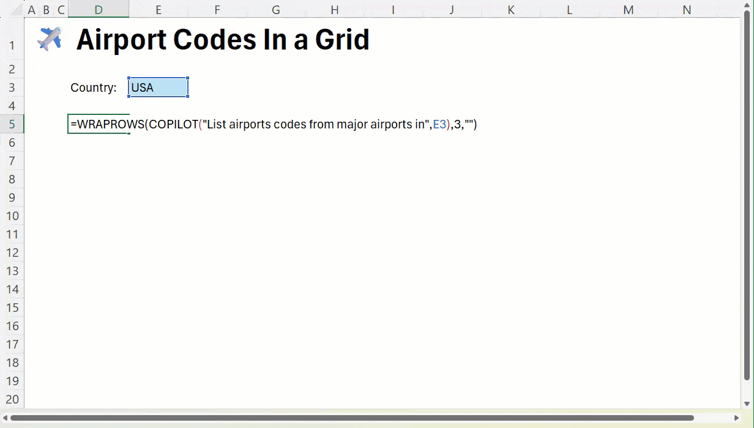Select column N header
Screen dimensions: 754x428
tap(687, 10)
